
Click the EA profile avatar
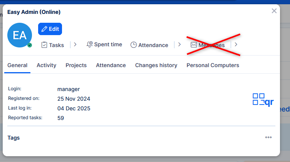coord(20,35)
